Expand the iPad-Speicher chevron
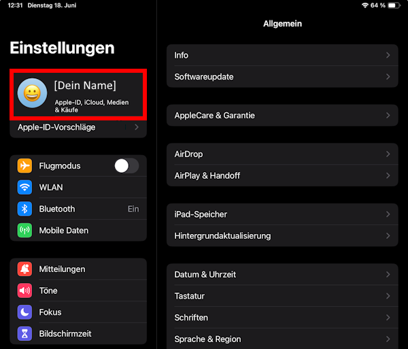 [x=388, y=214]
